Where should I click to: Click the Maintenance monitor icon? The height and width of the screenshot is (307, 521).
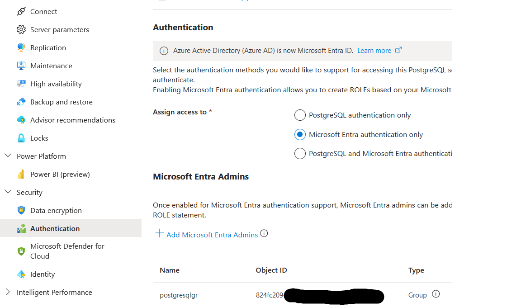click(21, 66)
